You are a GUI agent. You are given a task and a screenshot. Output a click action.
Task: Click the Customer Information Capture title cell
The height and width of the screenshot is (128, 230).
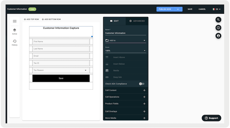tap(61, 31)
